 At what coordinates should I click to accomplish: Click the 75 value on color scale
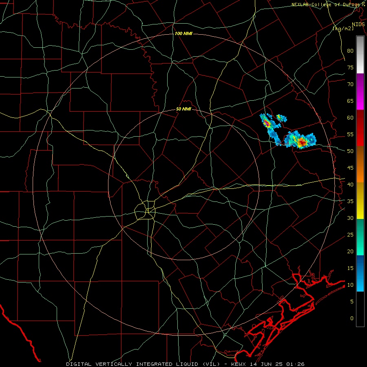(x=350, y=67)
